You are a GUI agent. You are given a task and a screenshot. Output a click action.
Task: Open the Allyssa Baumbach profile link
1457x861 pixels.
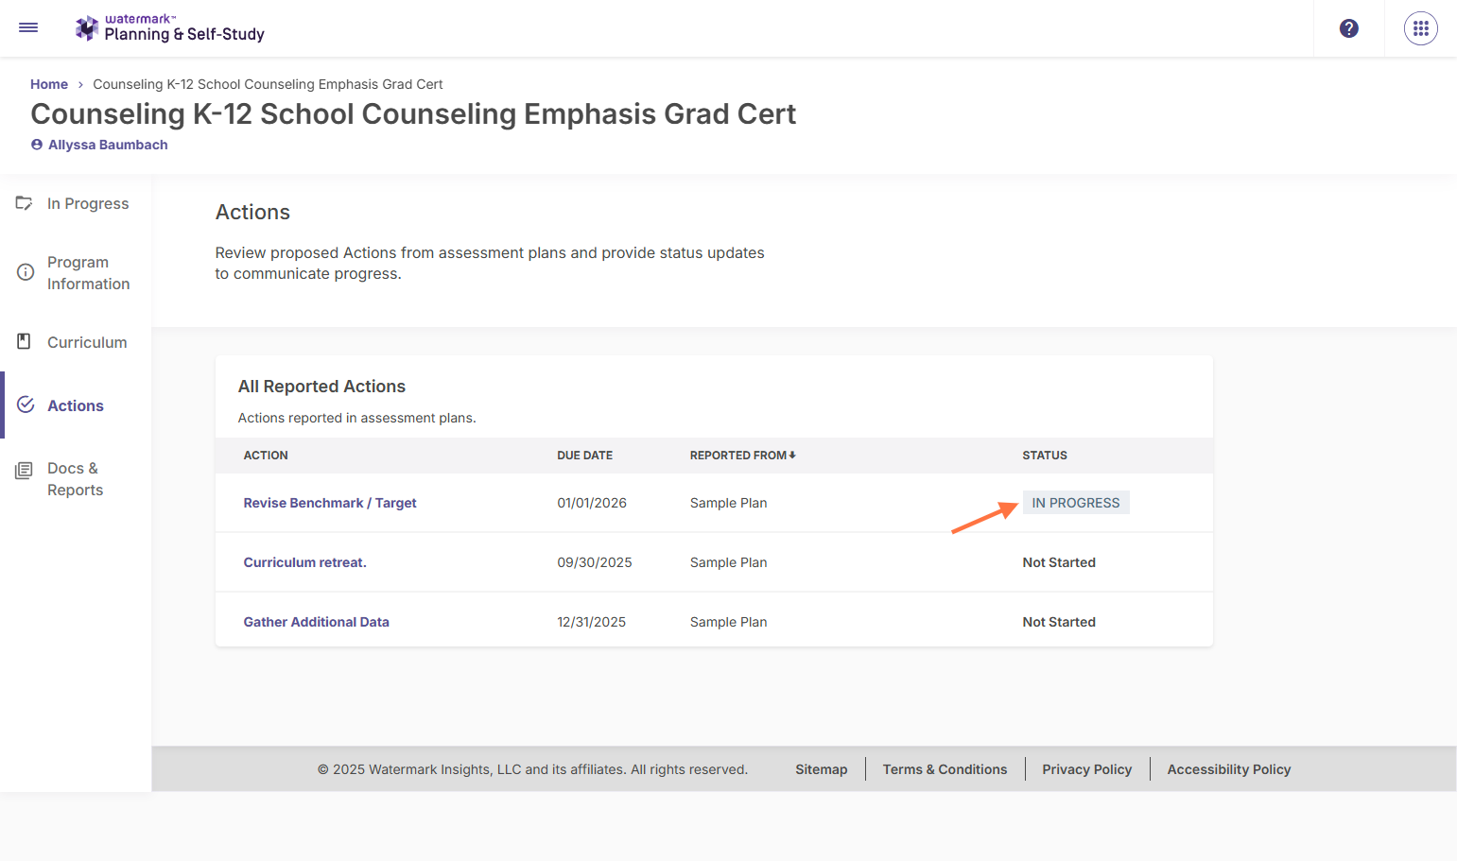point(108,145)
